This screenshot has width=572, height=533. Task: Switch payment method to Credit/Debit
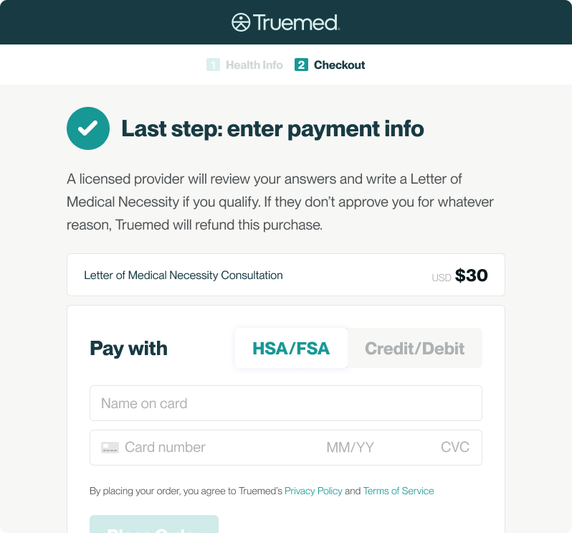click(x=414, y=348)
